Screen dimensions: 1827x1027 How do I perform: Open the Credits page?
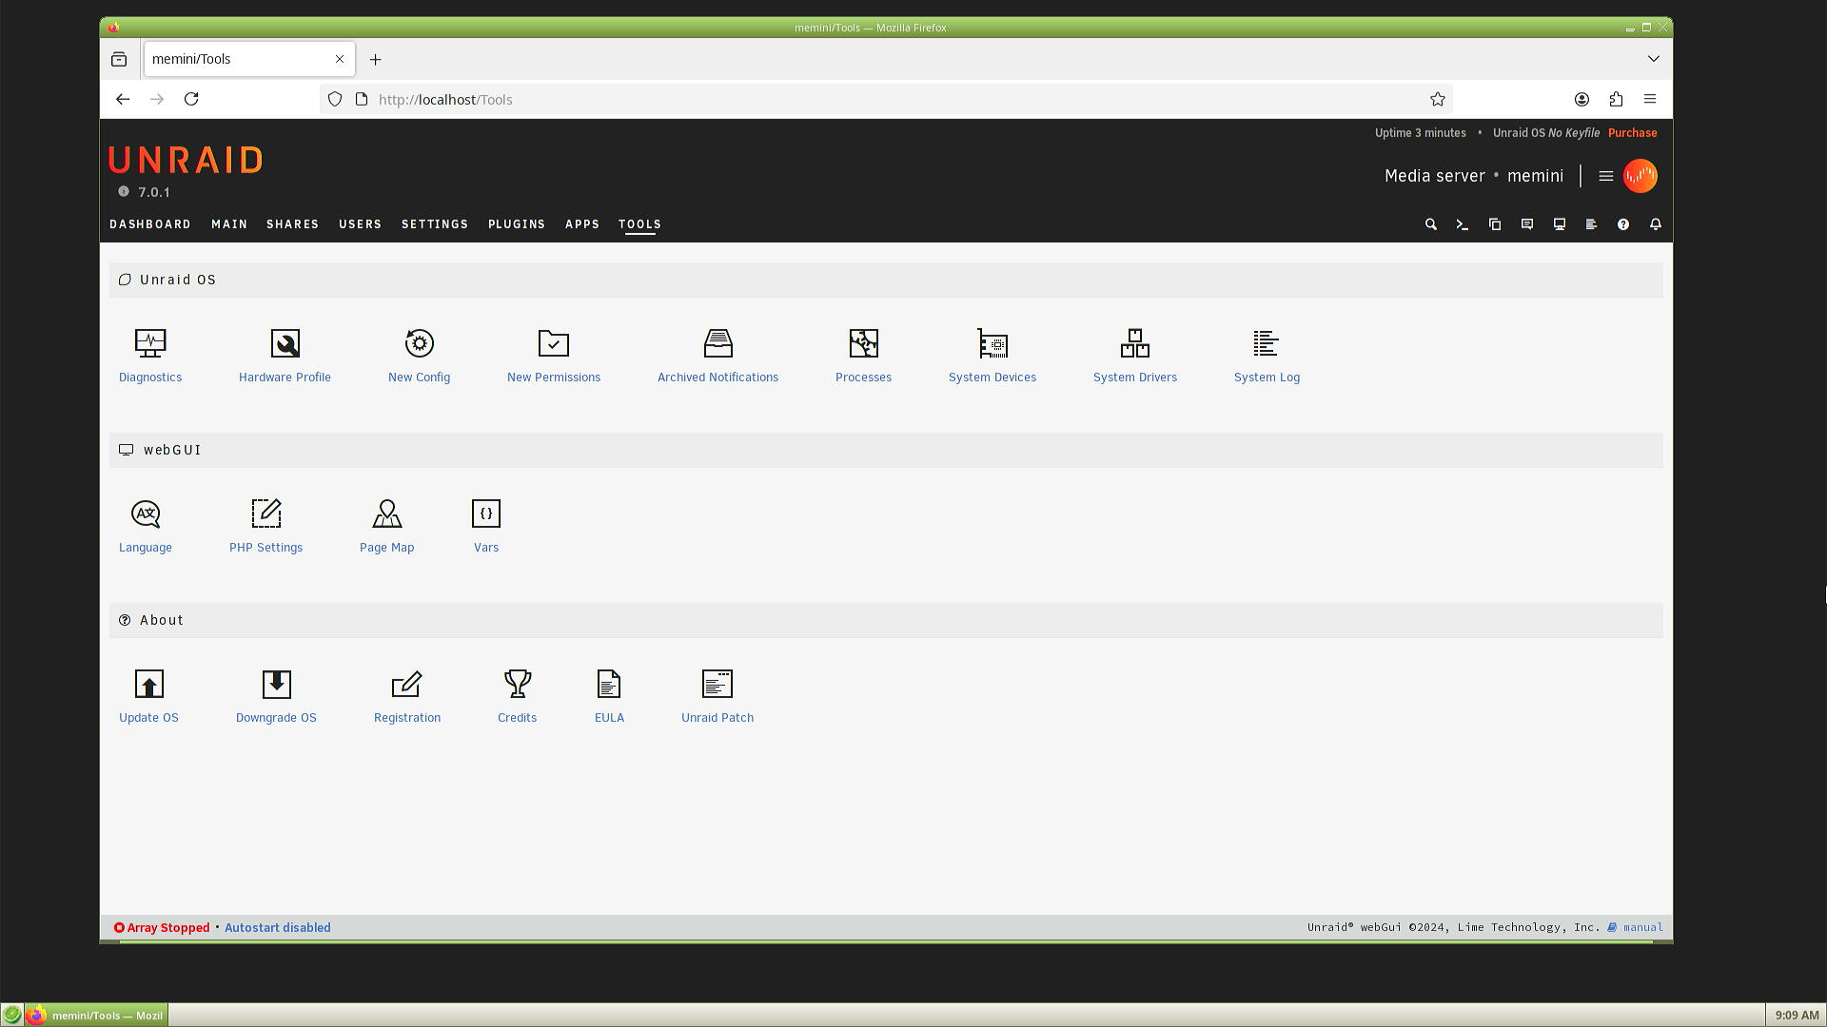[x=517, y=696]
